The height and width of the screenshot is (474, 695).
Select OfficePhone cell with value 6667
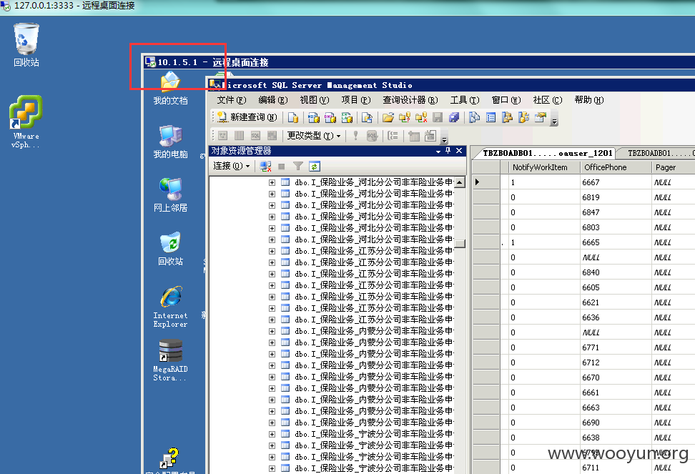(x=615, y=182)
